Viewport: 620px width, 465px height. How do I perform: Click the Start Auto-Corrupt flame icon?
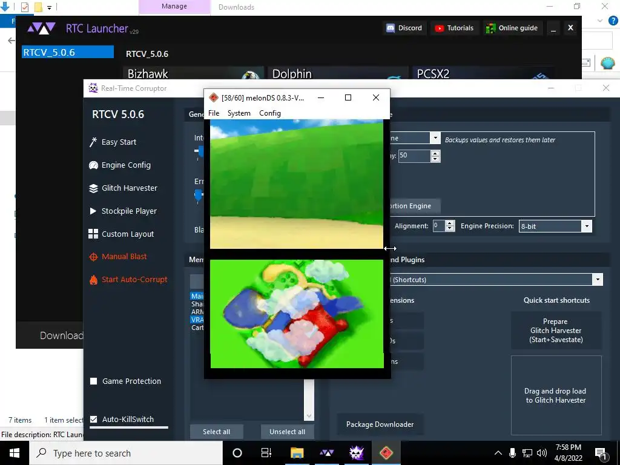(x=93, y=280)
